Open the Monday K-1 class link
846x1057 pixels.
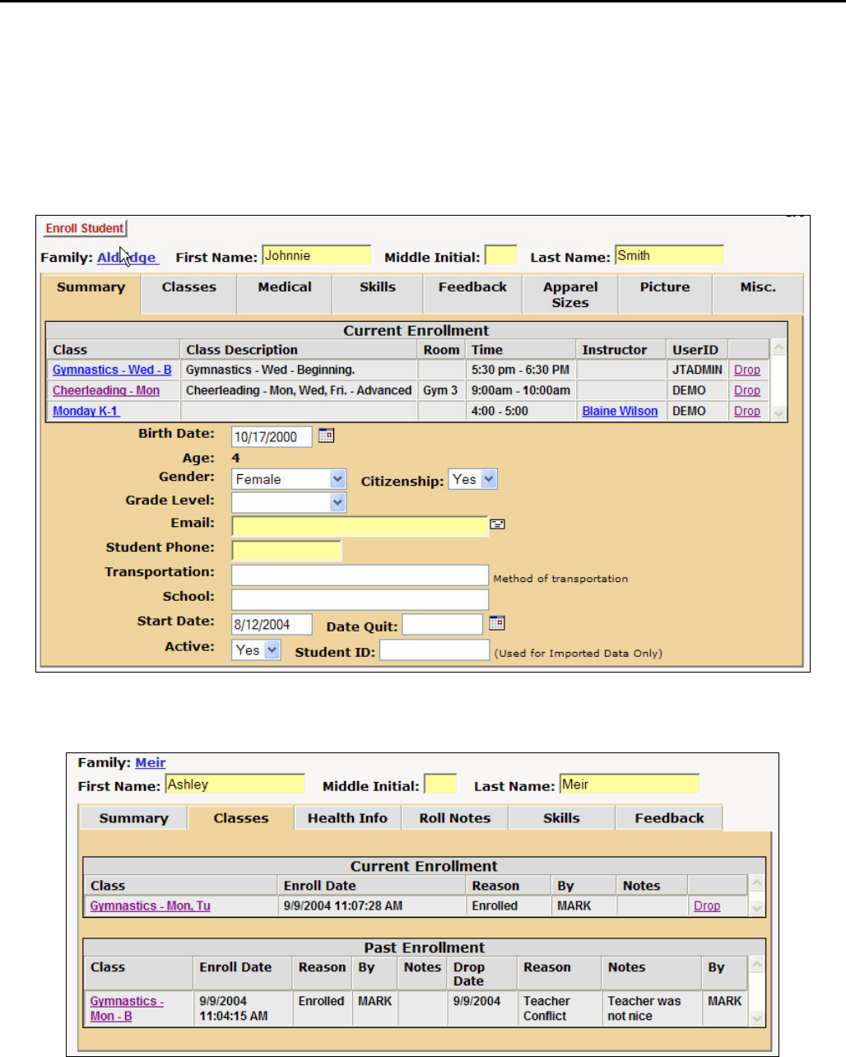pos(86,412)
